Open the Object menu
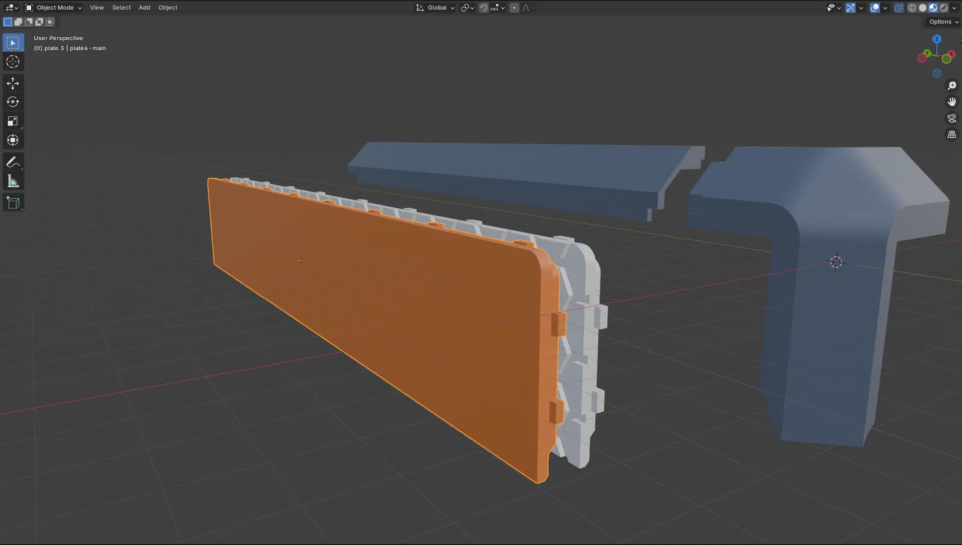Image resolution: width=962 pixels, height=545 pixels. (168, 8)
